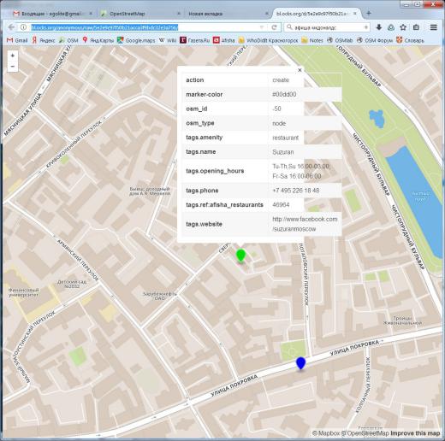
Task: Bookmark this page with the star icon
Action: pyautogui.click(x=403, y=27)
